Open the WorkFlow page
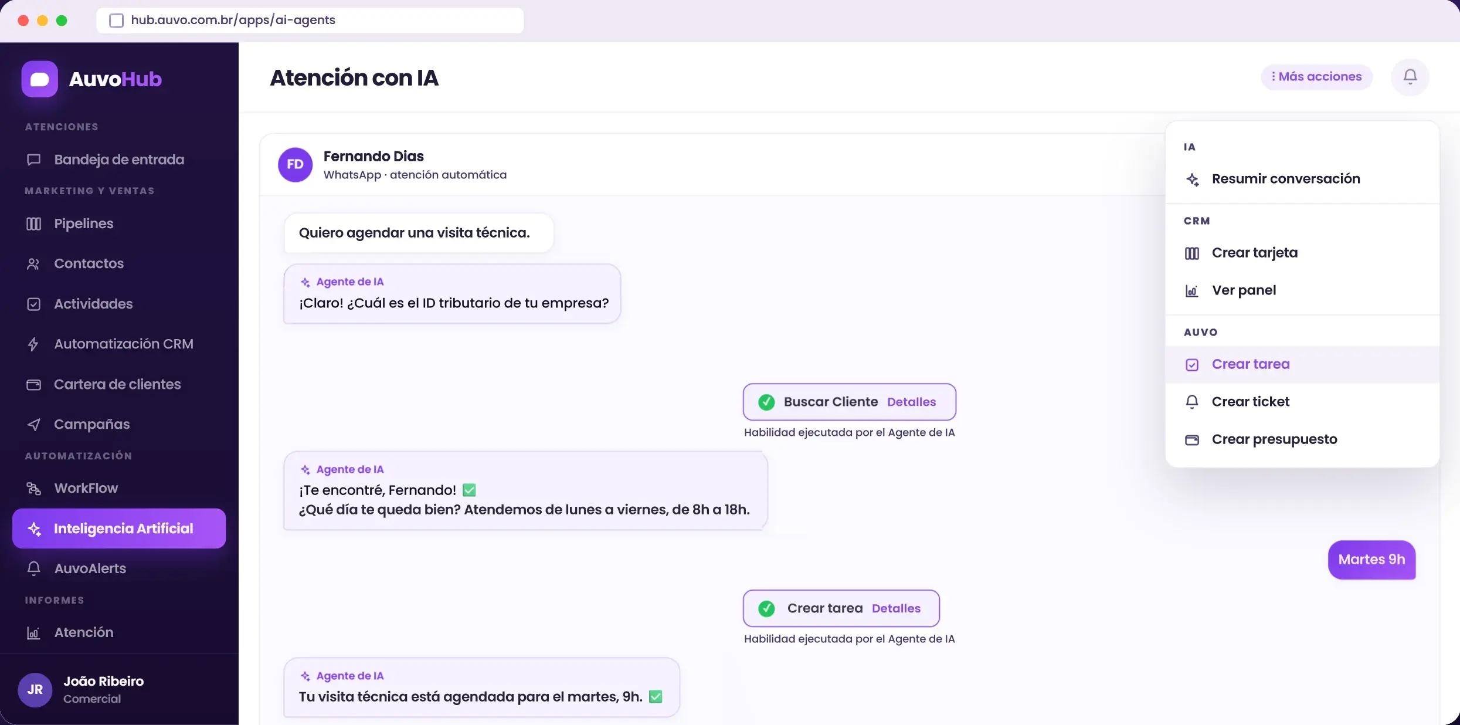The height and width of the screenshot is (725, 1460). pos(119,488)
